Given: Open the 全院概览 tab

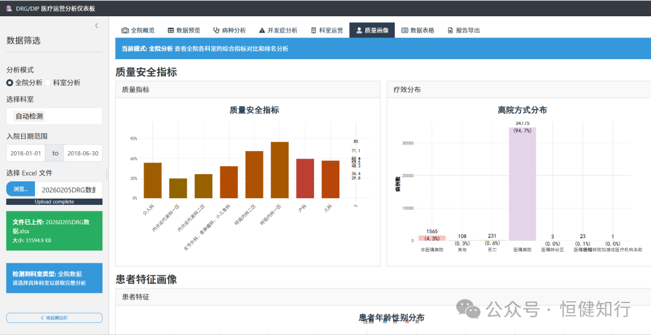Looking at the screenshot, I should [138, 30].
